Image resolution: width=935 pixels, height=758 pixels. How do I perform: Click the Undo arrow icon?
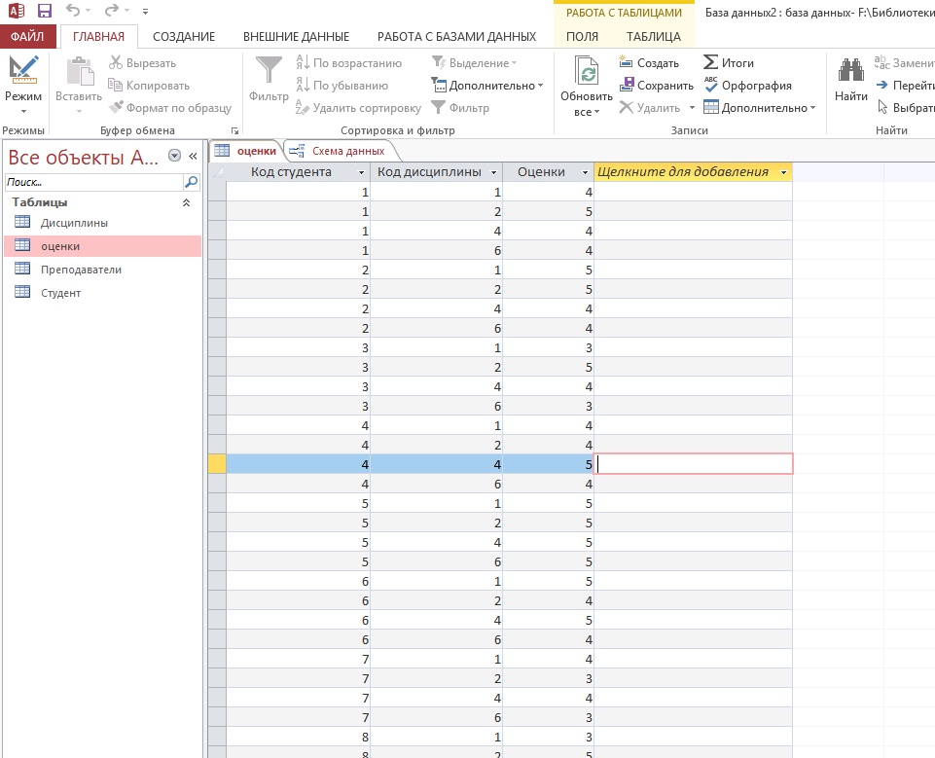pyautogui.click(x=74, y=11)
